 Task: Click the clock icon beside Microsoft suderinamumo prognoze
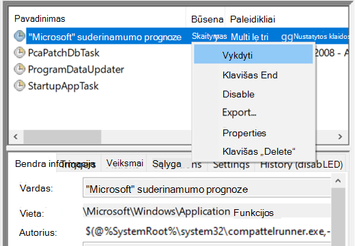[20, 36]
